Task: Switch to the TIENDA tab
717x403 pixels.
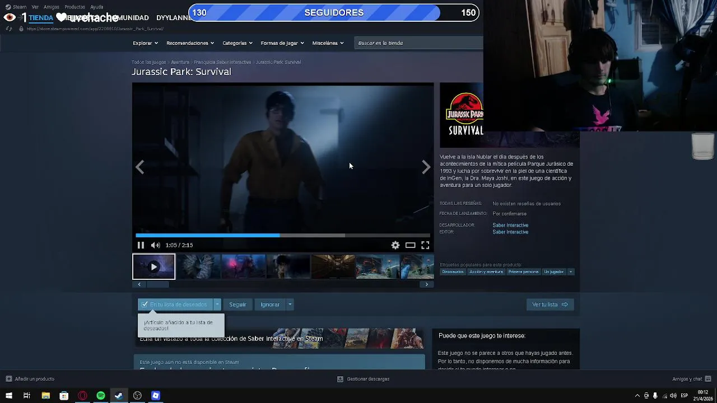Action: point(41,17)
